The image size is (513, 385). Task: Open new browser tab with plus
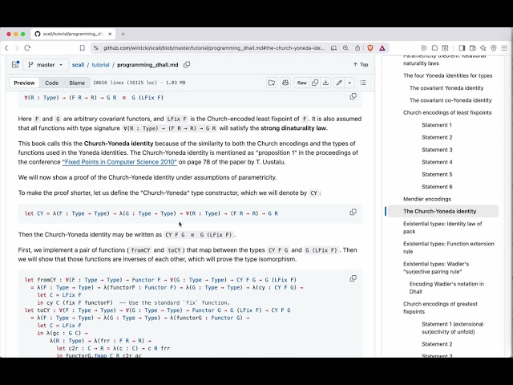click(123, 34)
